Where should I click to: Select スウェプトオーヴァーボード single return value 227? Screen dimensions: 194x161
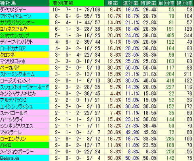170,87
